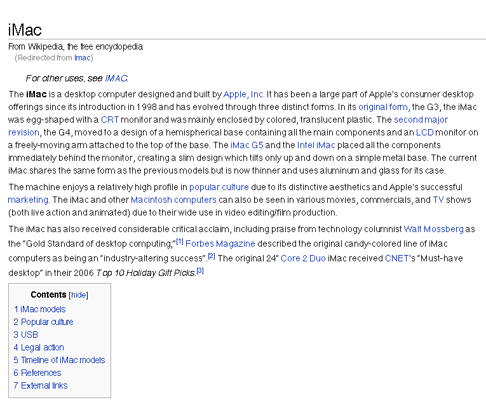
Task: Jump to footnote reference [2]
Action: 212,256
